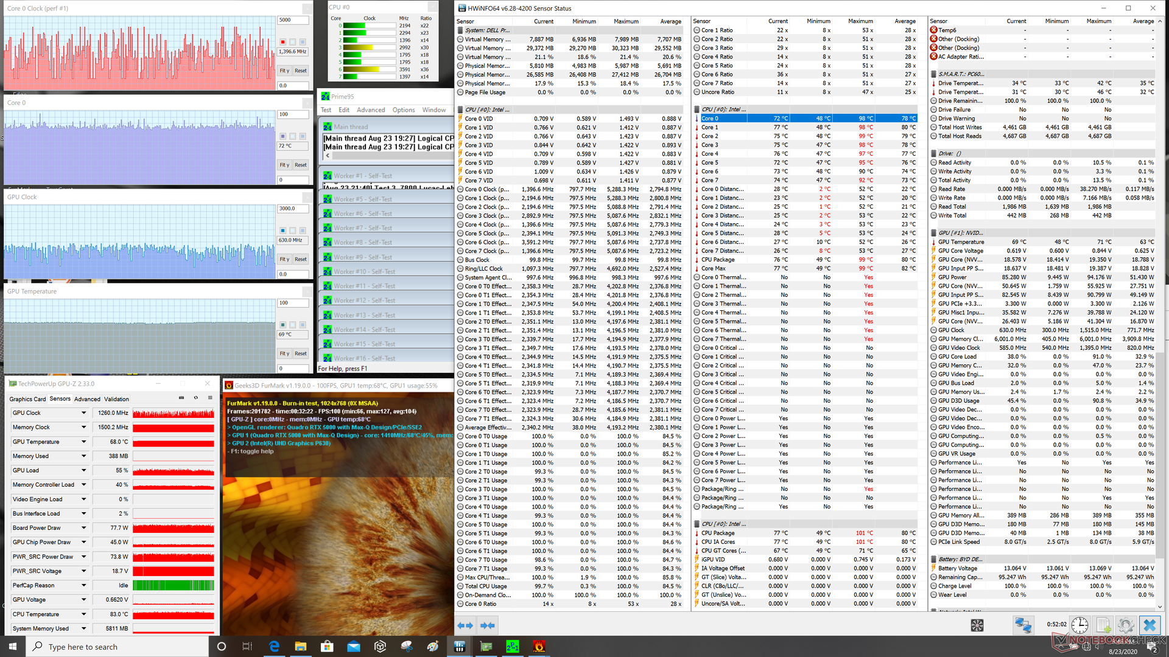Expand the PerfCap Reason dropdown

point(83,585)
